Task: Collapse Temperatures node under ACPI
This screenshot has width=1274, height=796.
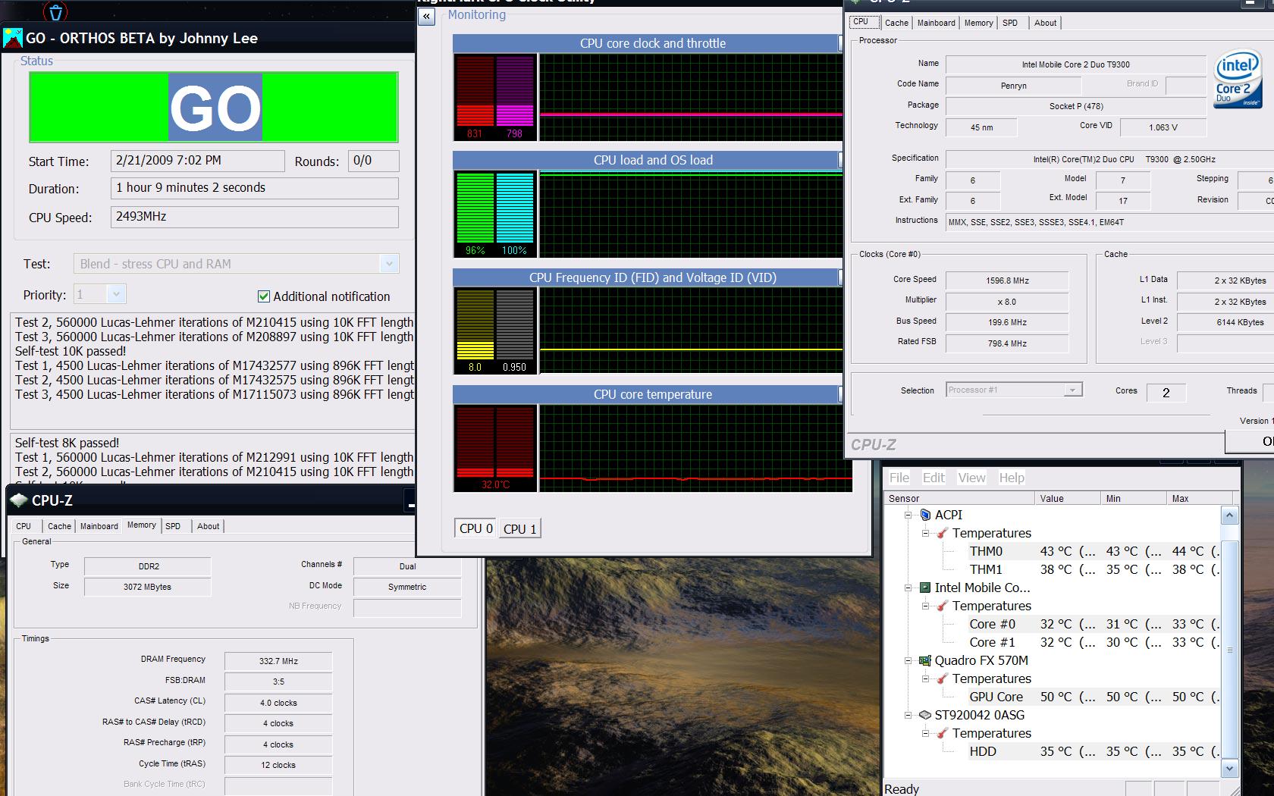Action: click(926, 533)
